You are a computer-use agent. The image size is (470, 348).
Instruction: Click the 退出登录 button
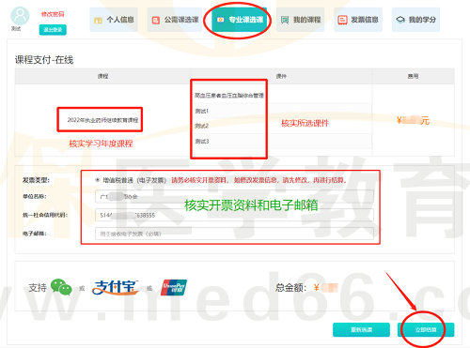coord(53,30)
